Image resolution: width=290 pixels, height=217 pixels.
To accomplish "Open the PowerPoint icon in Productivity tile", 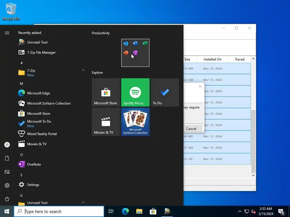I will pos(126,53).
